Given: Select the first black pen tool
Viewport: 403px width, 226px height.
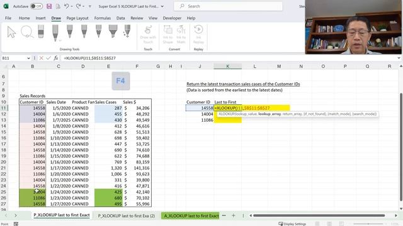Looking at the screenshot, I should pos(55,33).
